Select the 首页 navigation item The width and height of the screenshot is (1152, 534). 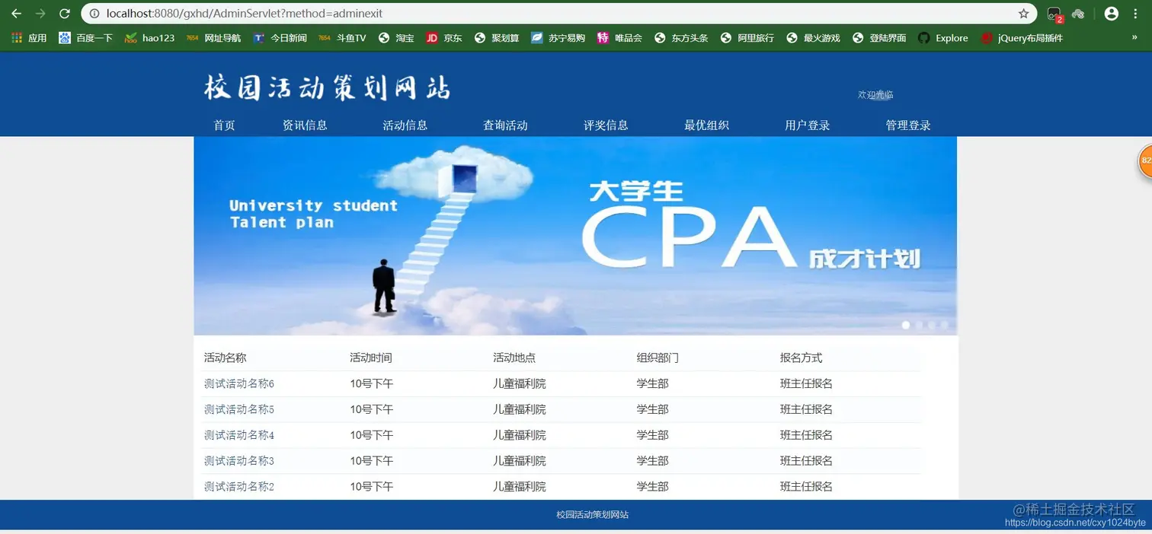224,125
